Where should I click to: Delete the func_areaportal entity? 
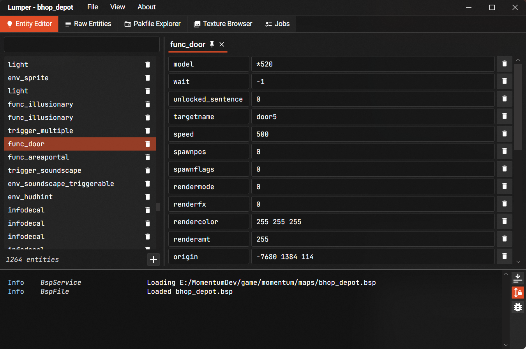[148, 157]
